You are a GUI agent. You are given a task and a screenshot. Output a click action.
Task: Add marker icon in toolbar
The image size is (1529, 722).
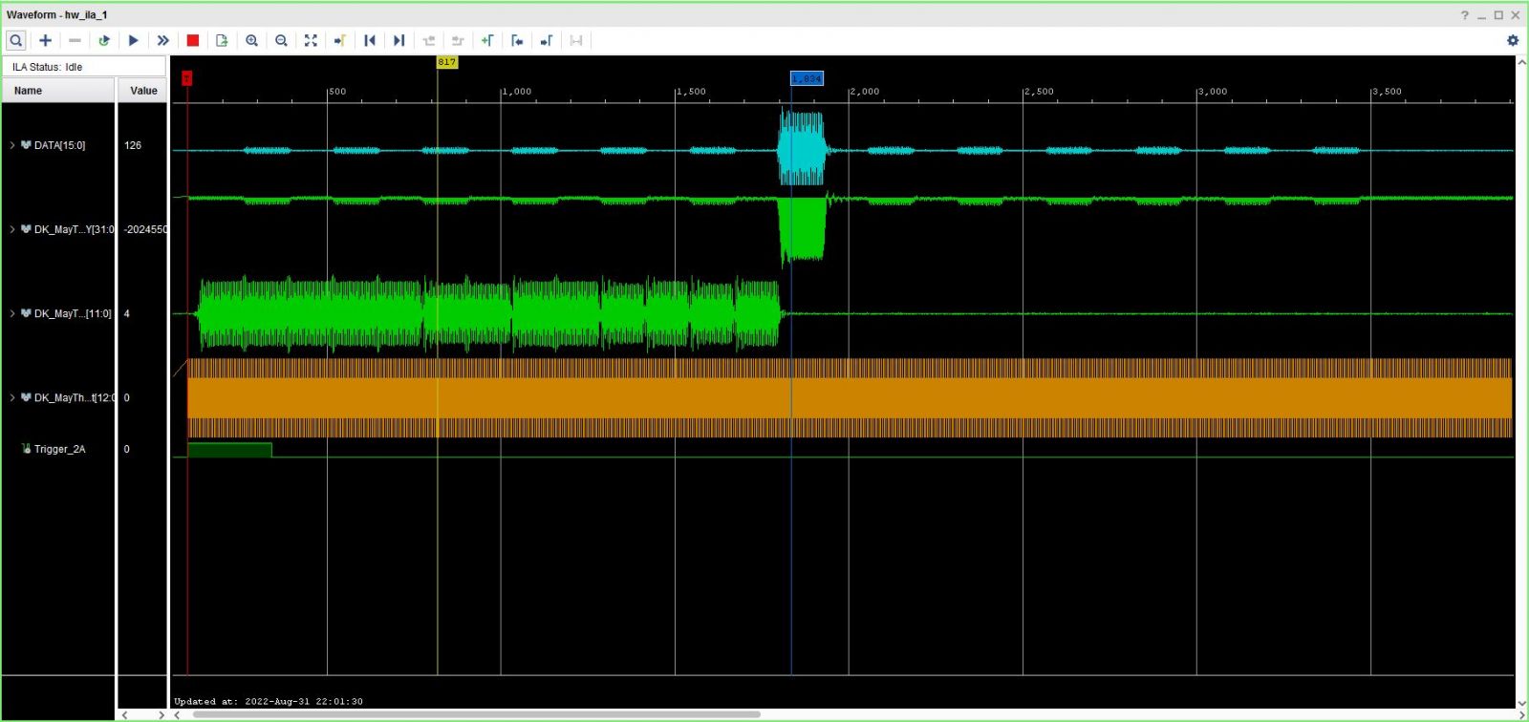487,40
